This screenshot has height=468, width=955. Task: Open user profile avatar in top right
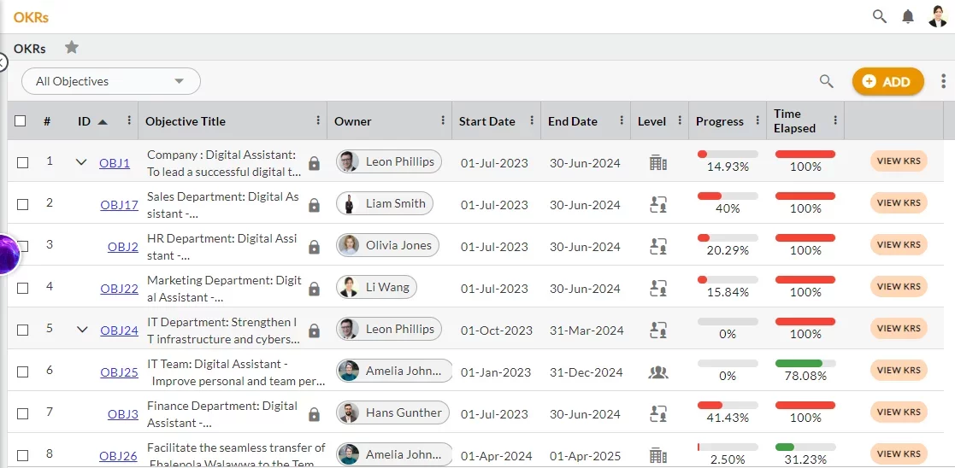click(x=938, y=16)
